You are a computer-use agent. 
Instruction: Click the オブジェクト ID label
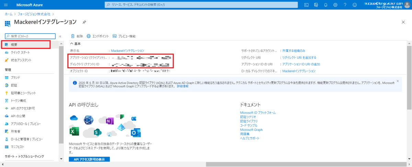(79, 71)
